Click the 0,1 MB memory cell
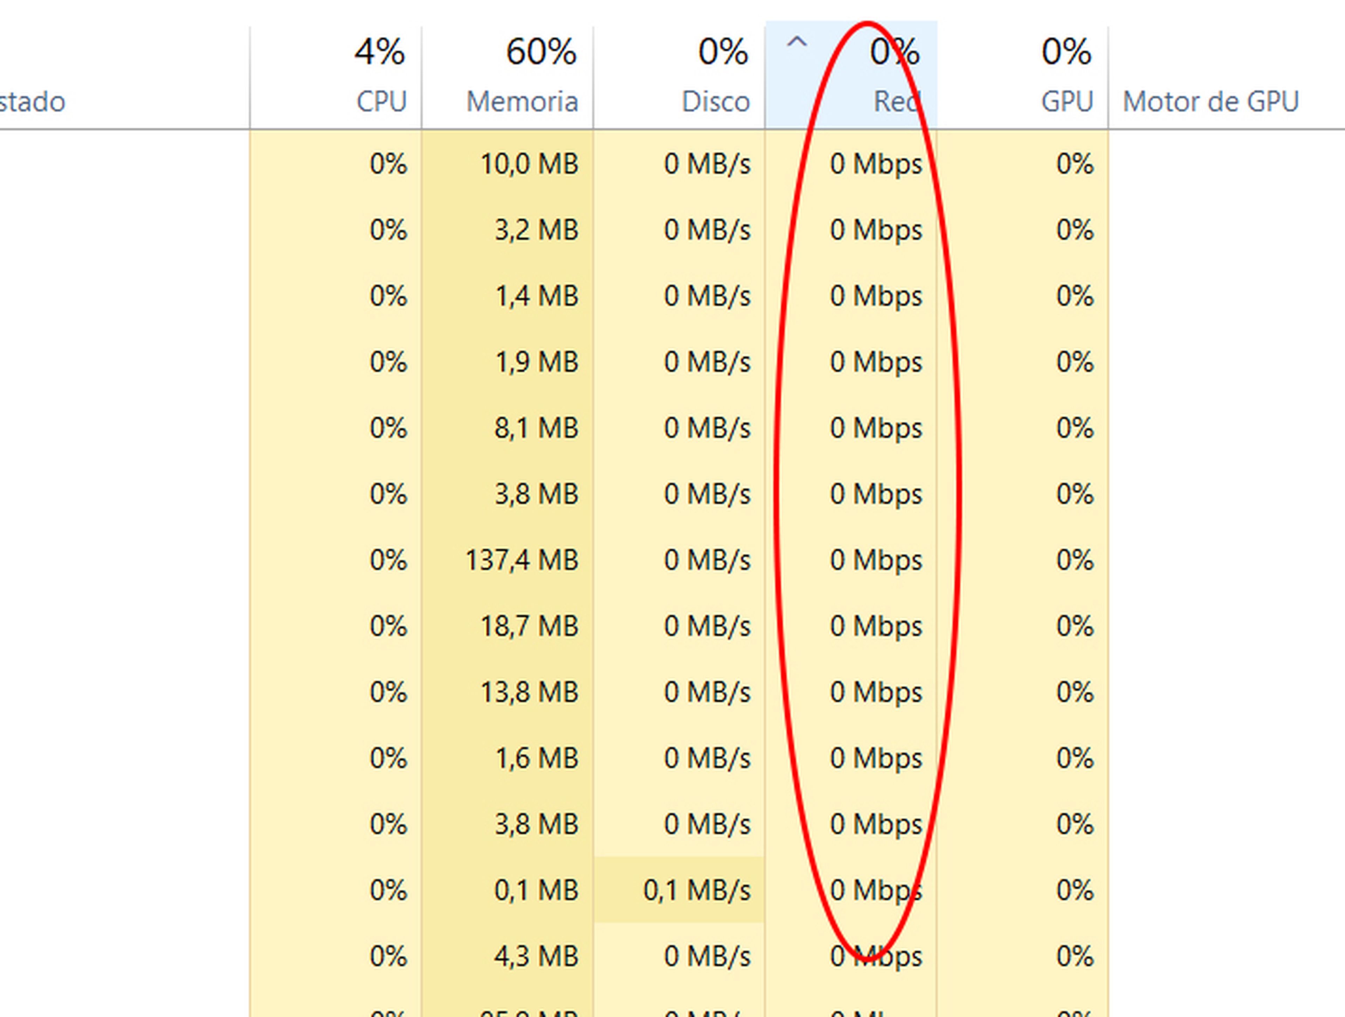Image resolution: width=1345 pixels, height=1017 pixels. (536, 891)
